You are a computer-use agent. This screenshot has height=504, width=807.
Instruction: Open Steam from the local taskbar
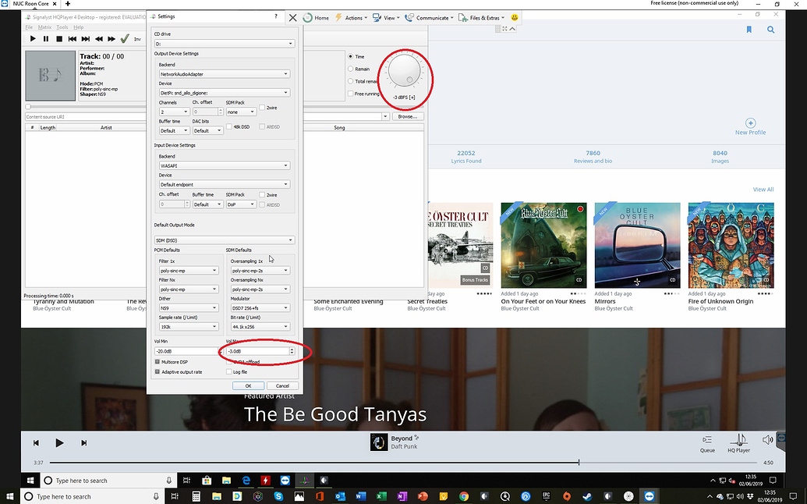coord(587,496)
